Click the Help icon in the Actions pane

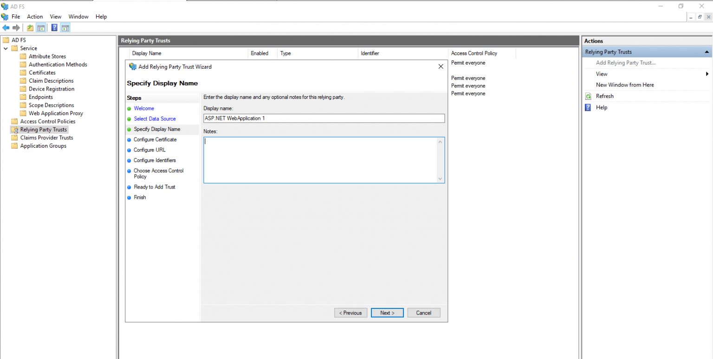pos(589,107)
